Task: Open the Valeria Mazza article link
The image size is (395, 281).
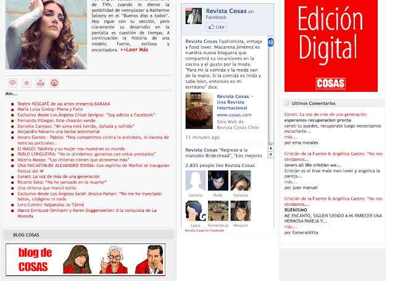Action: (x=73, y=160)
